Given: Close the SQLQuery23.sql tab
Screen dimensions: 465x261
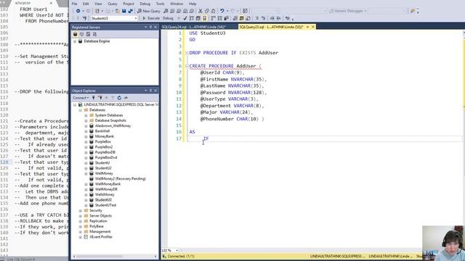Looking at the screenshot, I should click(x=313, y=27).
